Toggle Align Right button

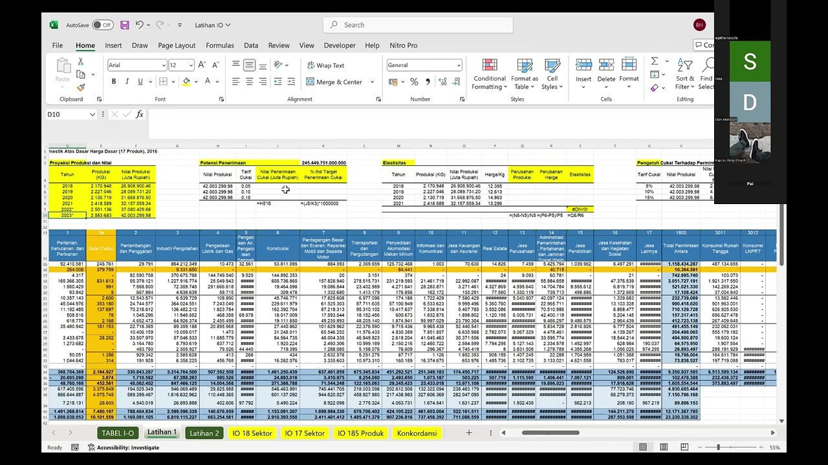(x=263, y=81)
